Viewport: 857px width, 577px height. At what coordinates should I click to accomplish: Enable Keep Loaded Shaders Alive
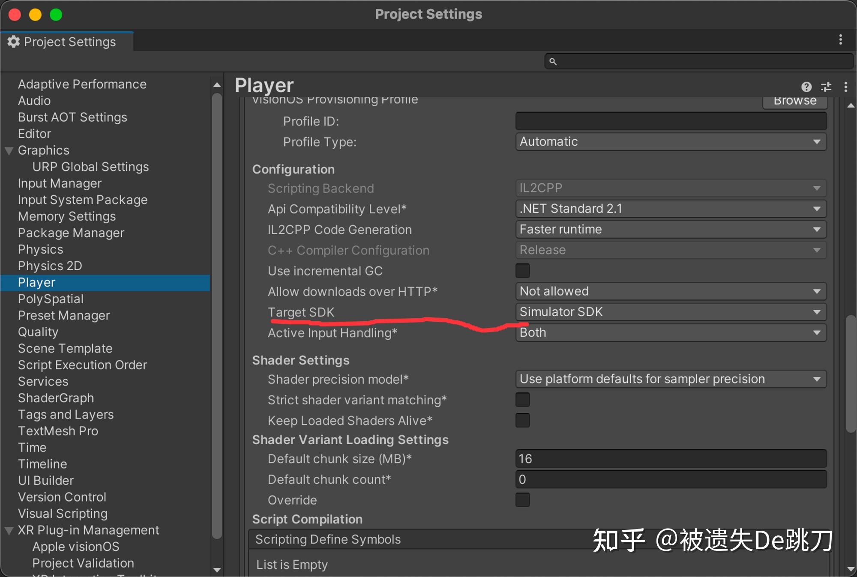(523, 421)
